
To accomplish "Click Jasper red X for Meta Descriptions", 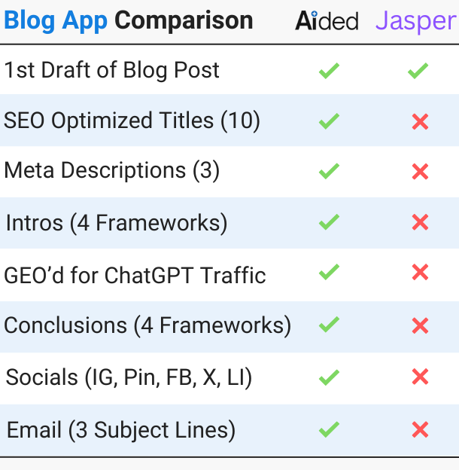I will (420, 172).
